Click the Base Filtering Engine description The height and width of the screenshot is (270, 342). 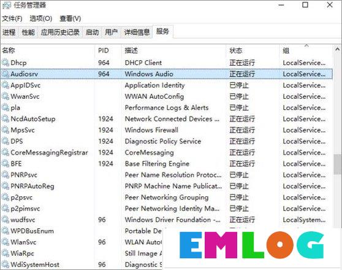click(157, 164)
